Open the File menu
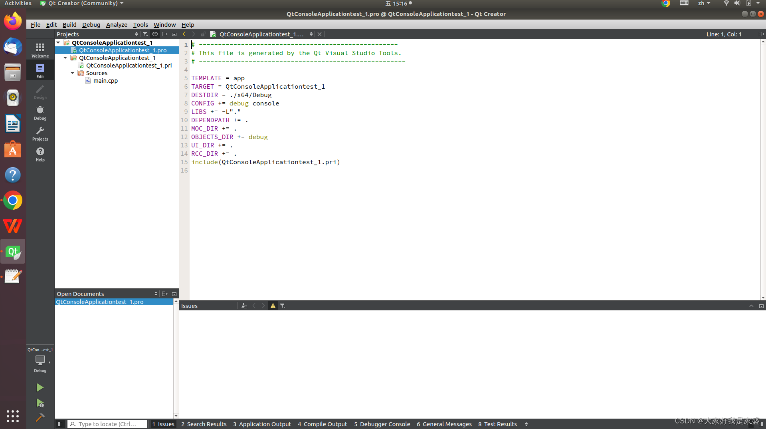The height and width of the screenshot is (429, 766). [x=36, y=25]
